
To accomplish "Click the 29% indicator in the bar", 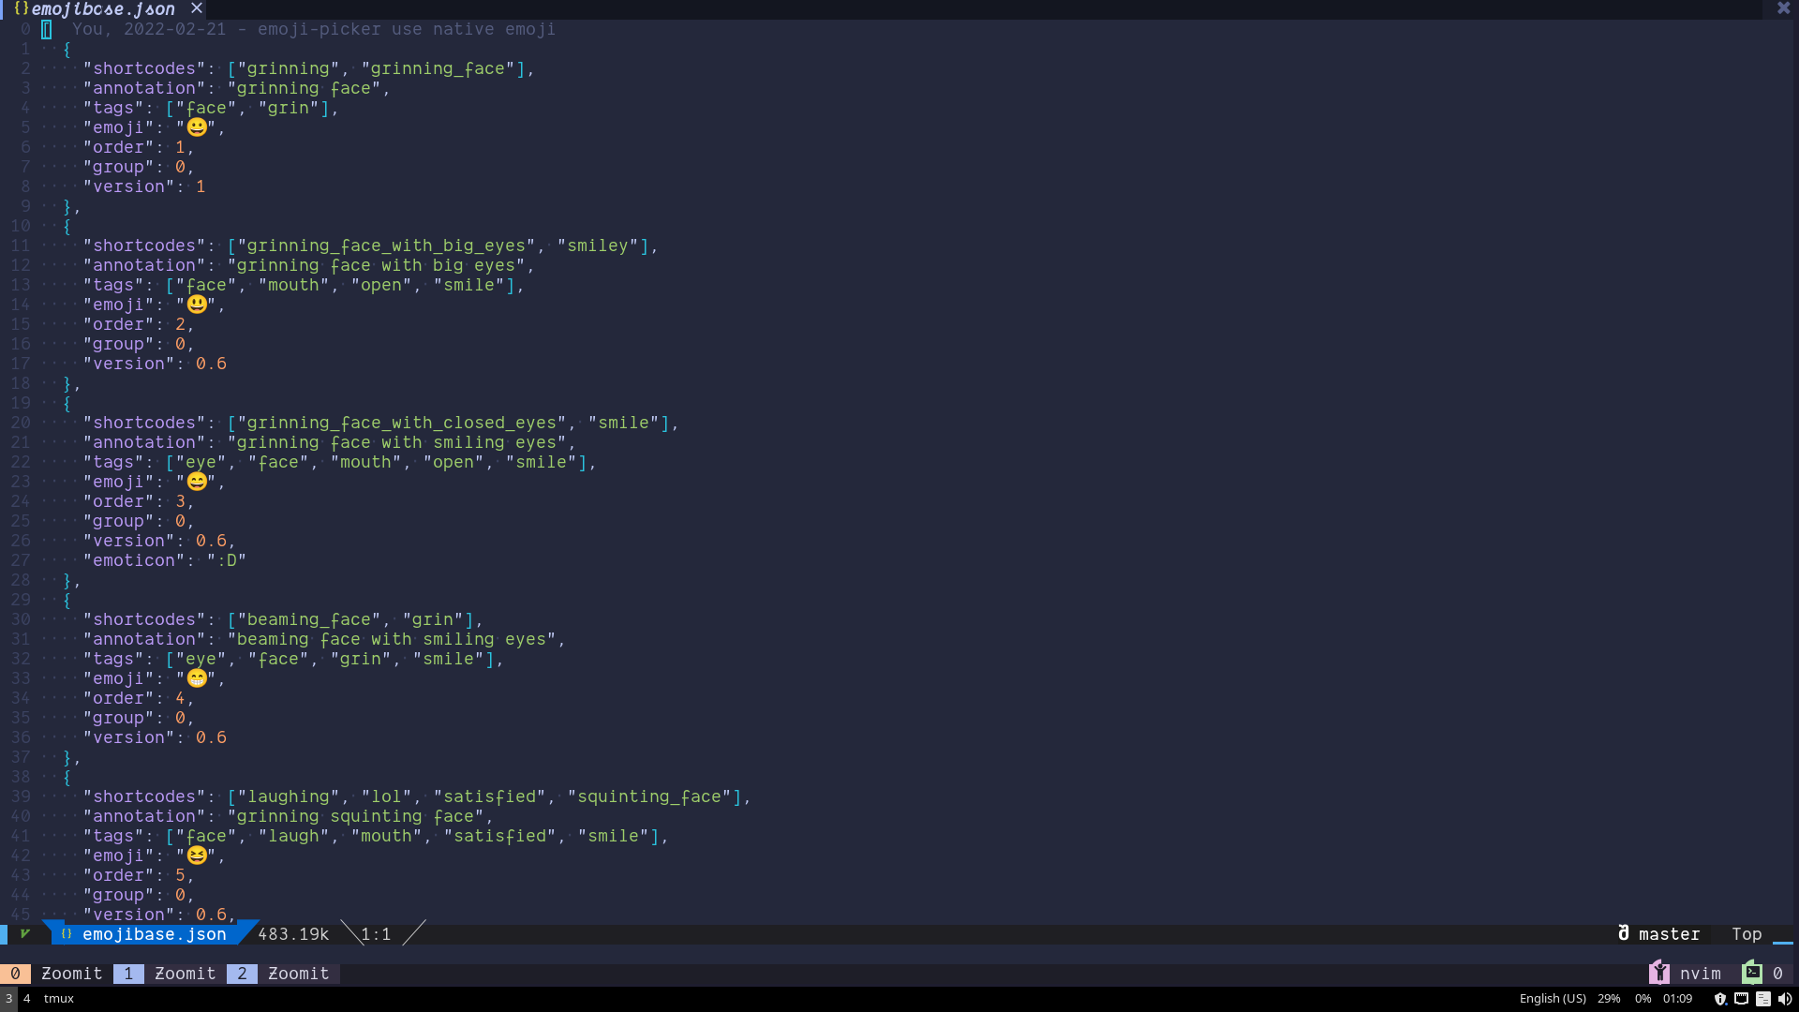I will pyautogui.click(x=1609, y=999).
